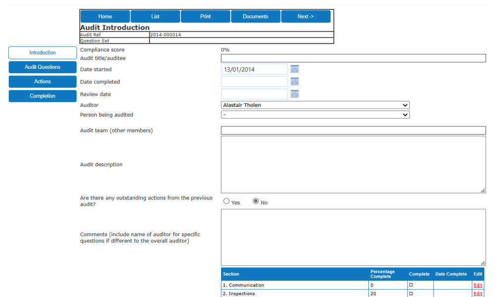Viewport: 495px width, 297px height.
Task: Click inside the Audit description text area
Action: click(352, 164)
